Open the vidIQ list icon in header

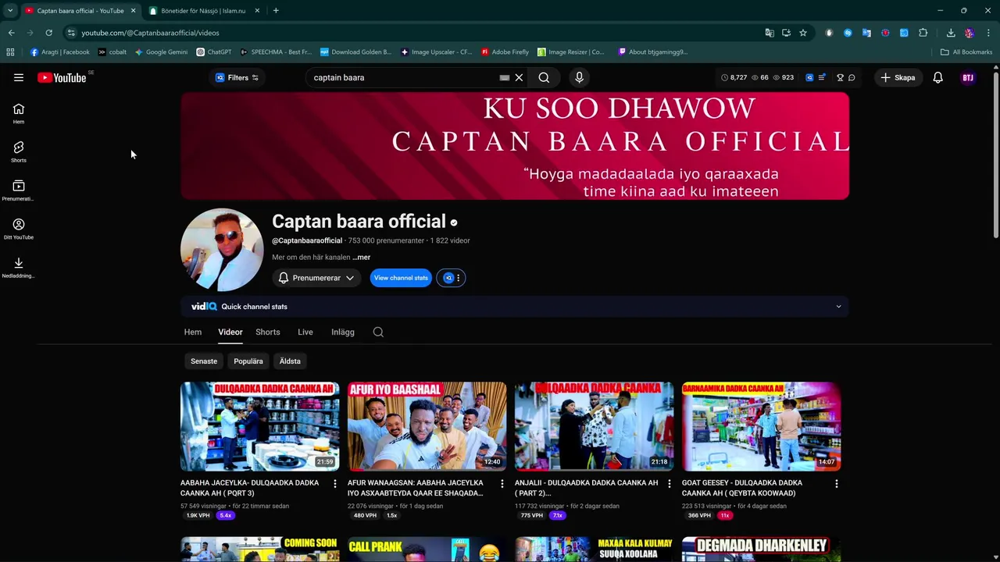[x=821, y=77]
